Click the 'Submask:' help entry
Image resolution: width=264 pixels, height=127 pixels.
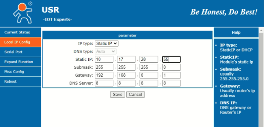234,74
